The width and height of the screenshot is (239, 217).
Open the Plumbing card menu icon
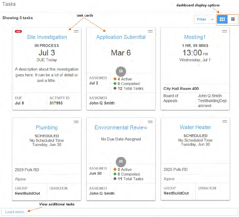click(x=76, y=122)
